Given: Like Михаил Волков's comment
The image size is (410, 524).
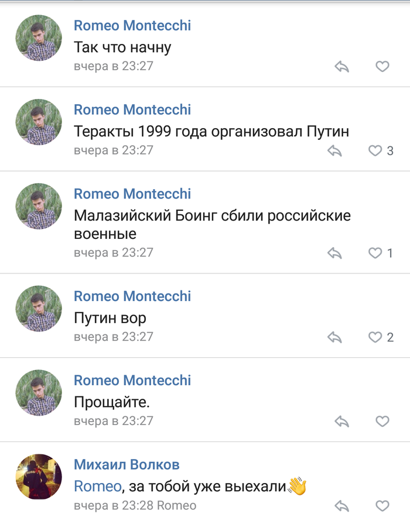Looking at the screenshot, I should tap(382, 506).
